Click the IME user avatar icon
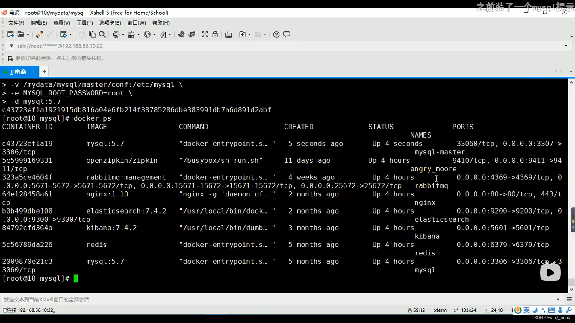 coord(560,310)
